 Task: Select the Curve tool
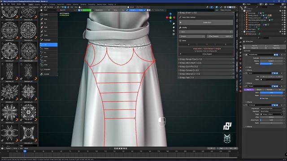[x=48, y=57]
